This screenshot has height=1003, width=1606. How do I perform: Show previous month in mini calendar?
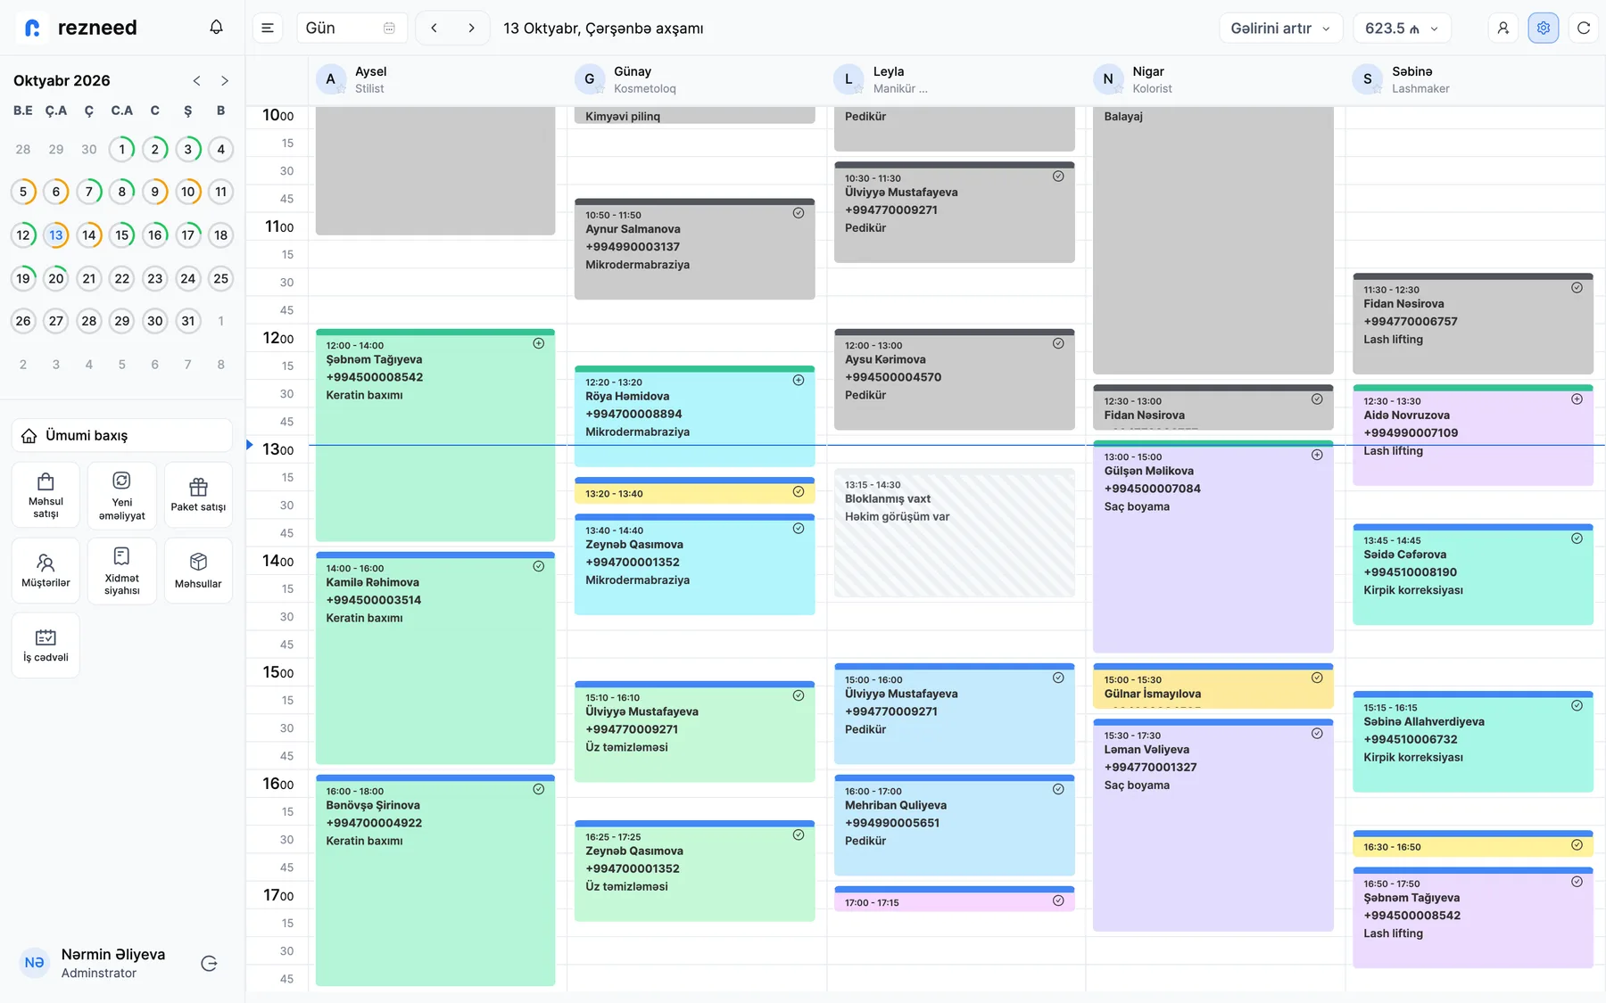[196, 81]
